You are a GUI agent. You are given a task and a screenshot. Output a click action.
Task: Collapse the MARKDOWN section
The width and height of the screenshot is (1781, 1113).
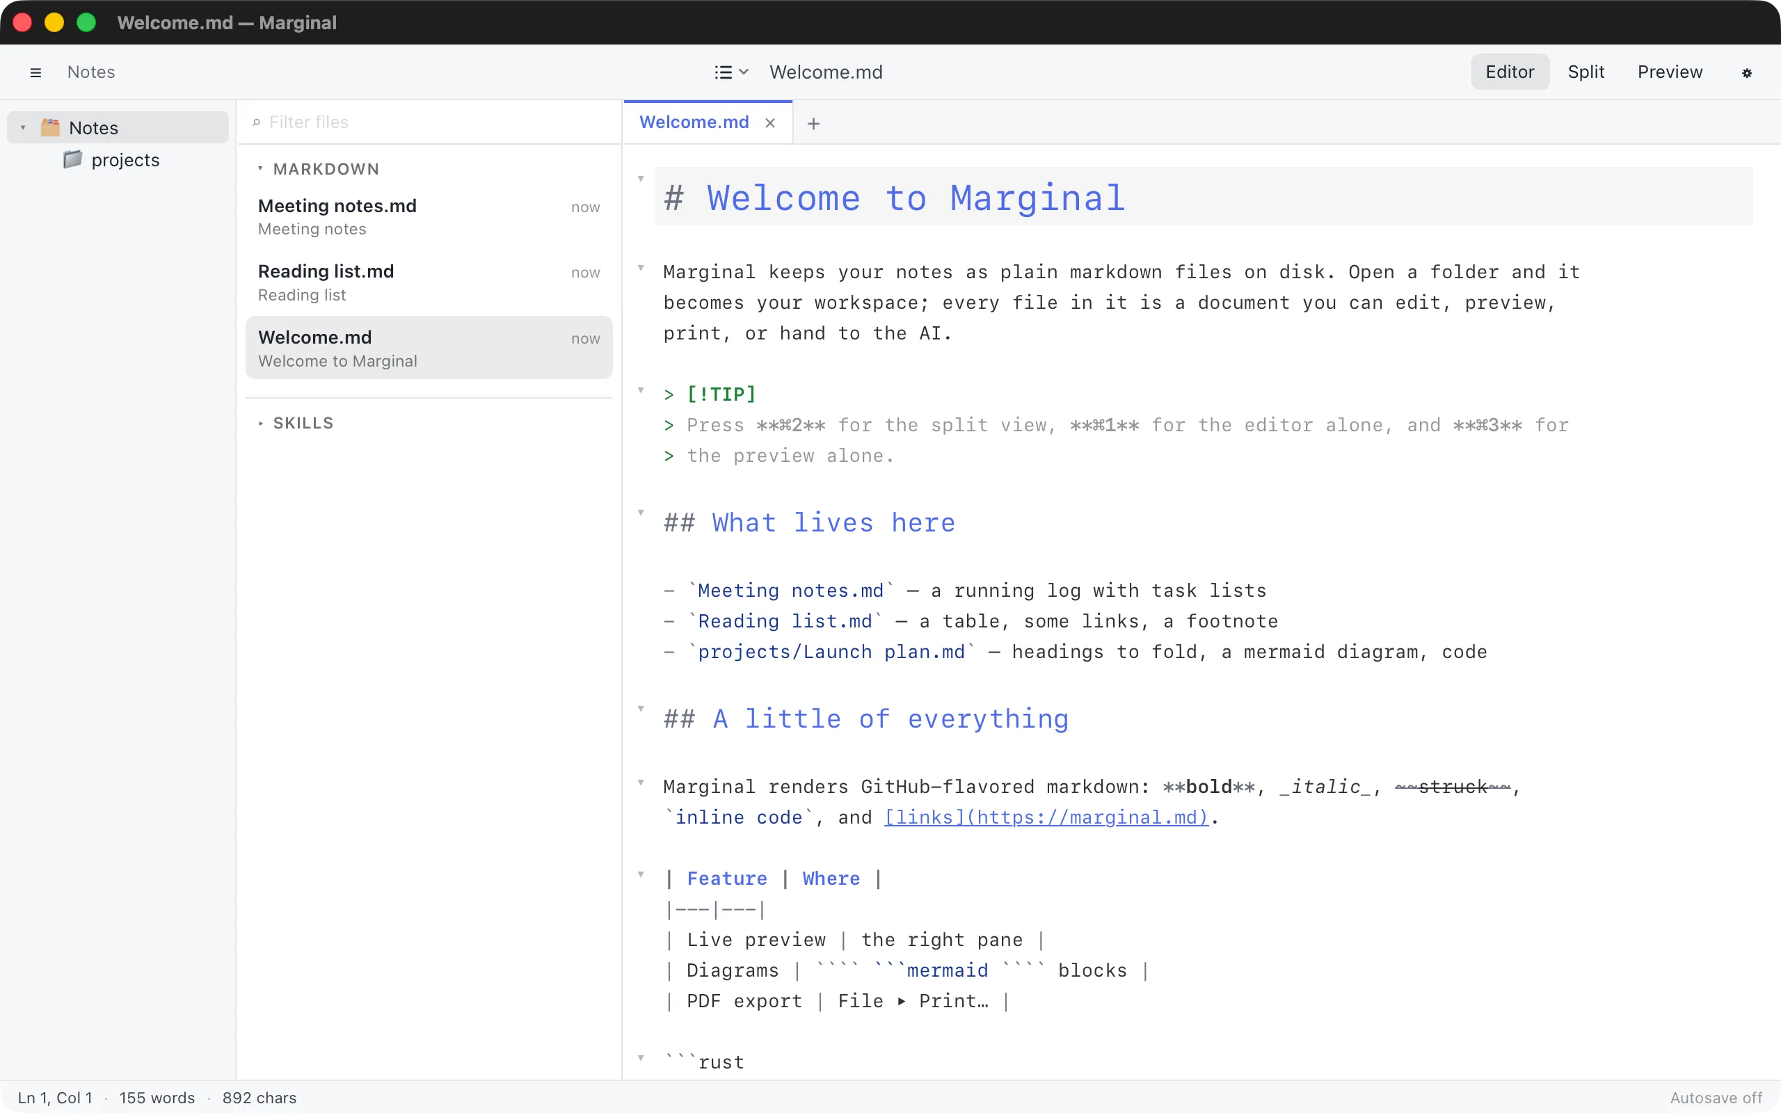pos(259,168)
